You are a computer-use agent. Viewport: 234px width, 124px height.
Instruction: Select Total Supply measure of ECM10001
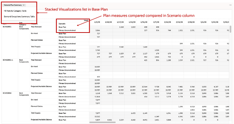(36, 47)
